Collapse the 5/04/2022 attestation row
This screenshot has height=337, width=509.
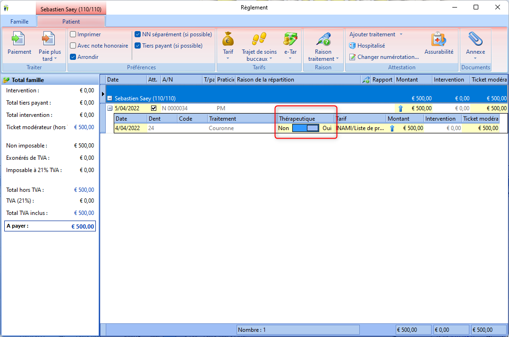click(x=110, y=108)
